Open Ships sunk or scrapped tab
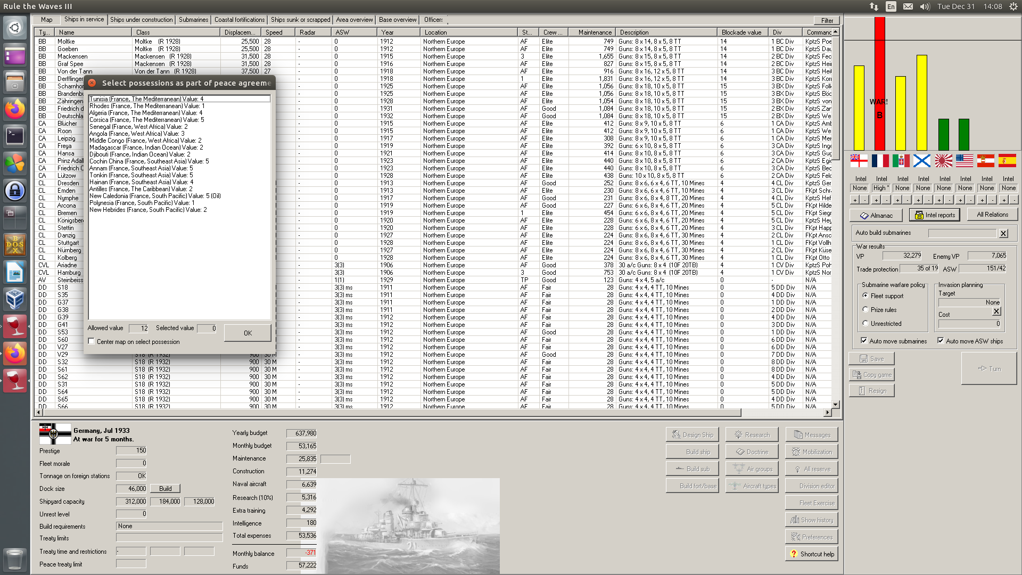The height and width of the screenshot is (575, 1022). click(301, 20)
